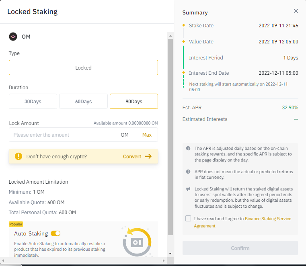Select the 60Days duration option
This screenshot has width=306, height=266.
(83, 101)
